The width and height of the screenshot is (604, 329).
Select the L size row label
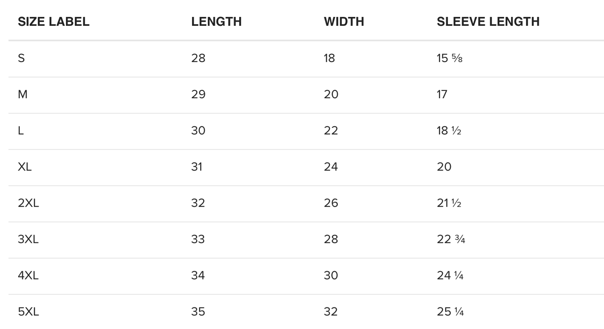[21, 130]
